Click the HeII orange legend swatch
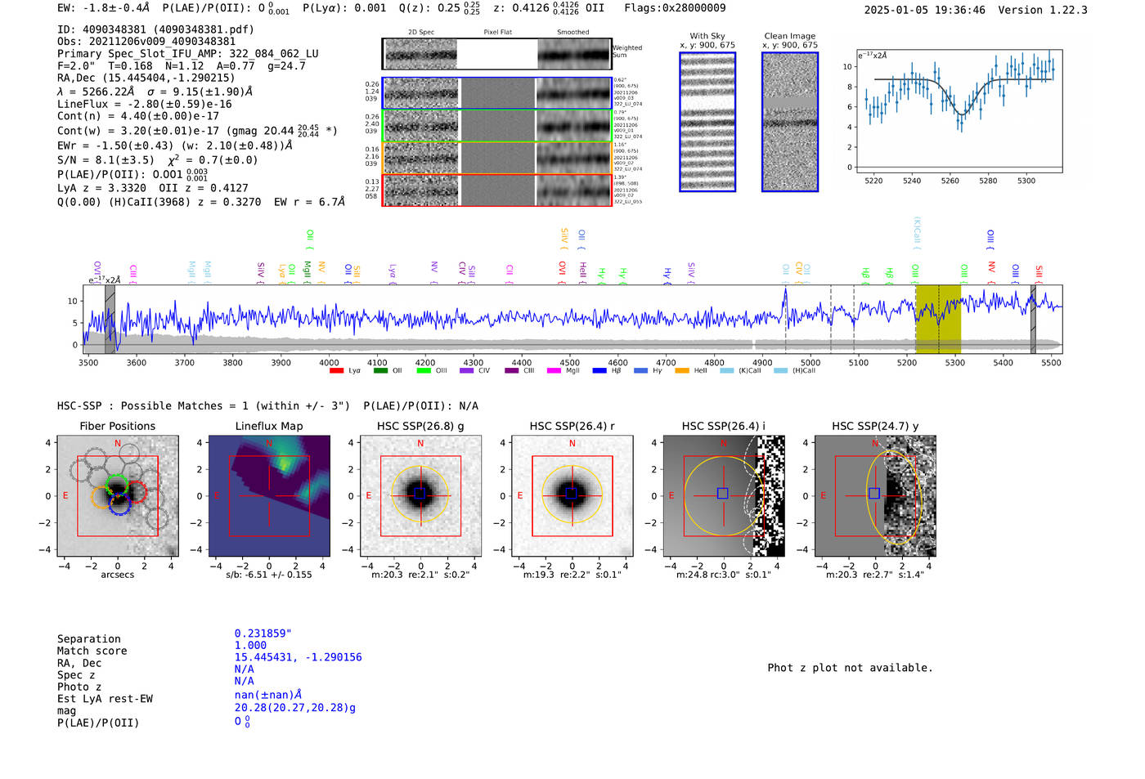This screenshot has height=779, width=1145. [x=682, y=371]
